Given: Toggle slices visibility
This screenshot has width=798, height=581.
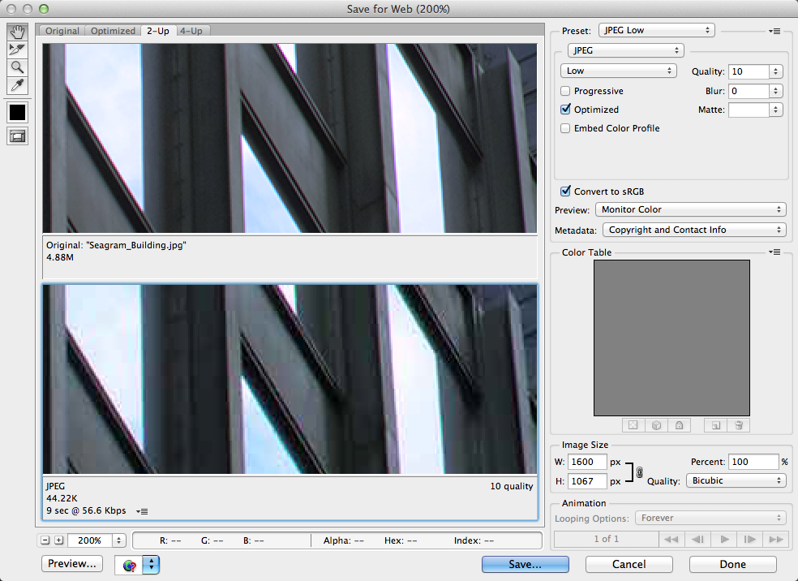Looking at the screenshot, I should pos(17,136).
